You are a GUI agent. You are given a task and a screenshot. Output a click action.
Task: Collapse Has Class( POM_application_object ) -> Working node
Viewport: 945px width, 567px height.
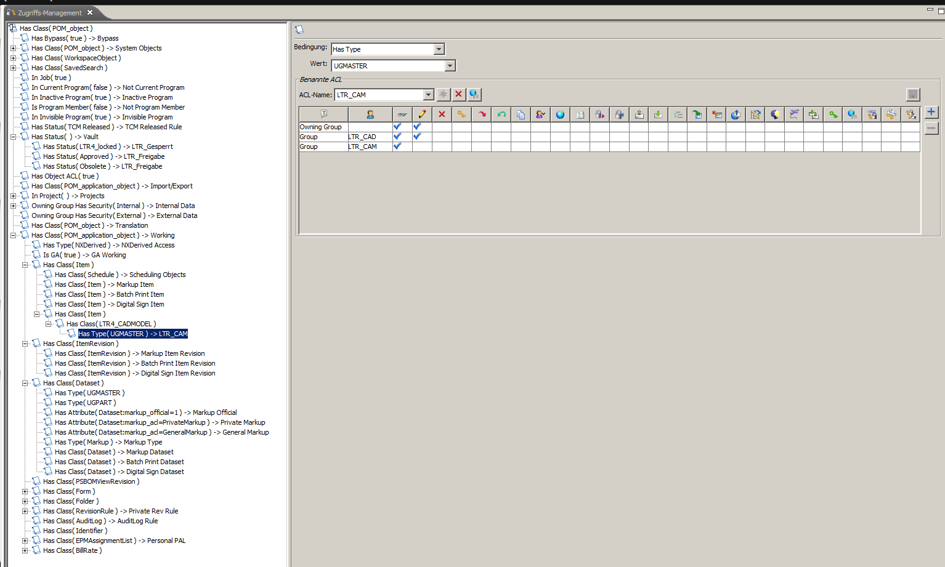point(13,235)
